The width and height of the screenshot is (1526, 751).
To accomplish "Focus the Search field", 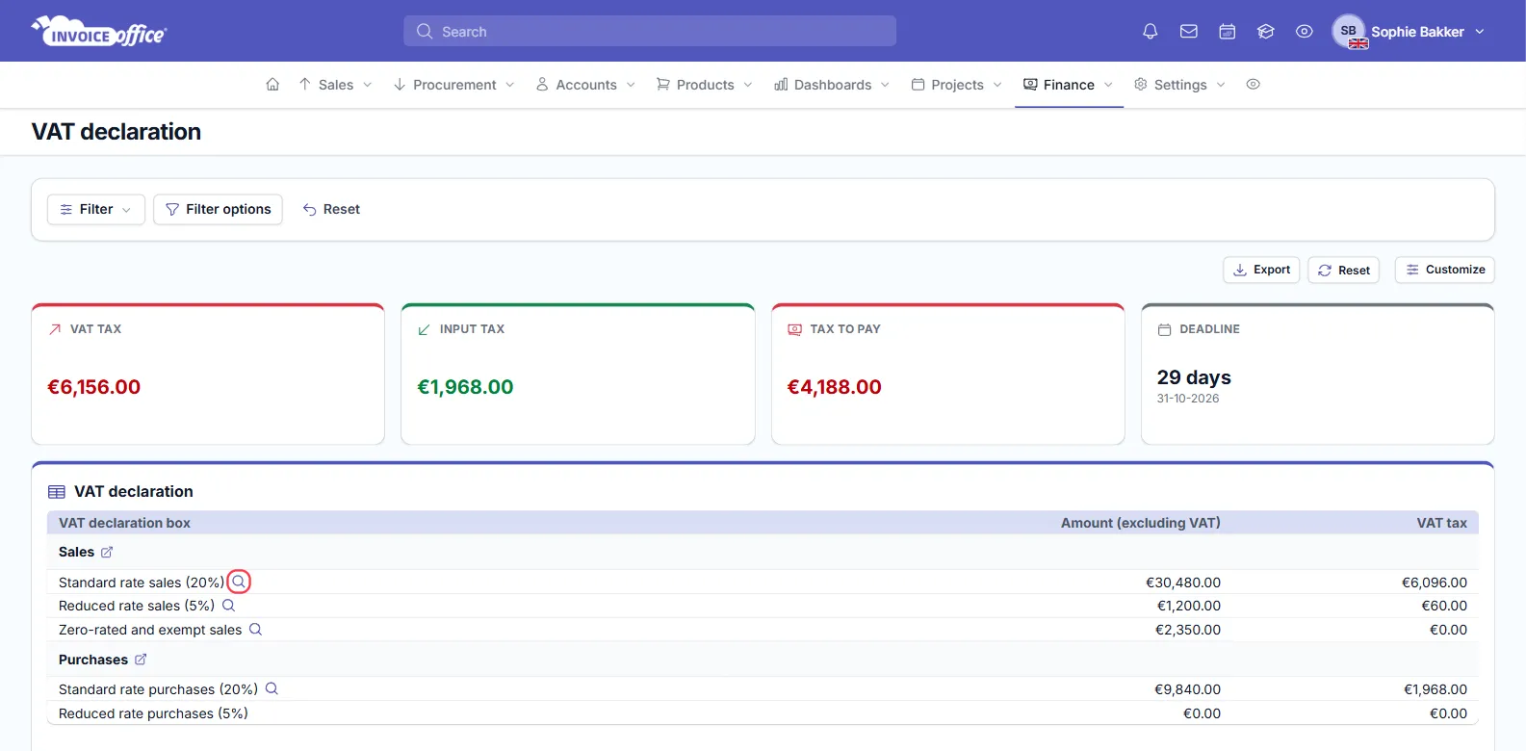I will point(650,32).
